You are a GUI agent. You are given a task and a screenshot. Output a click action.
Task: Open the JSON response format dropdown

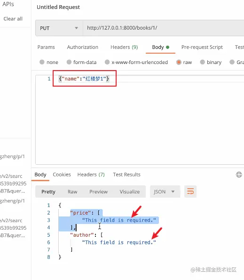[165, 192]
